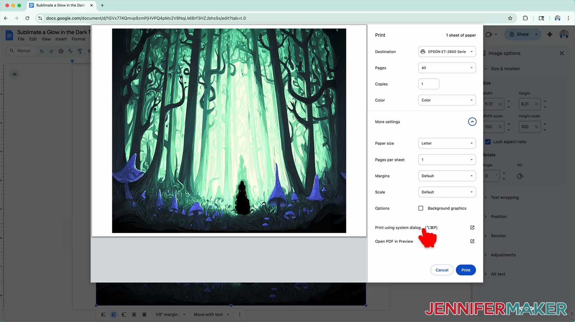
Task: Click the Docs home document icon
Action: [x=9, y=36]
